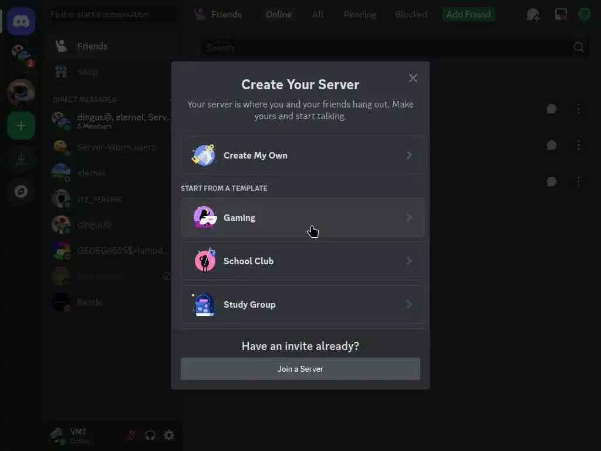
Task: Click chevron on Study Group row
Action: (409, 304)
